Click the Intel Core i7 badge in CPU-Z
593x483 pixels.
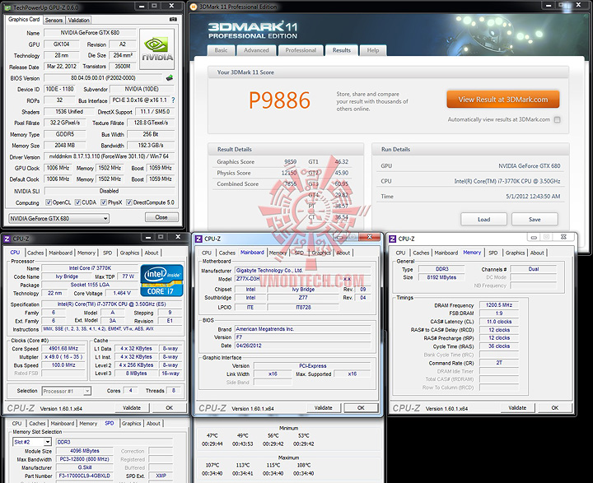(x=162, y=280)
